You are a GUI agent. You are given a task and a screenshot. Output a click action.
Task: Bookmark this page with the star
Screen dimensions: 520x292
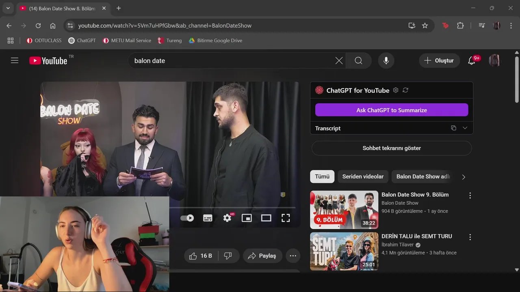[425, 26]
